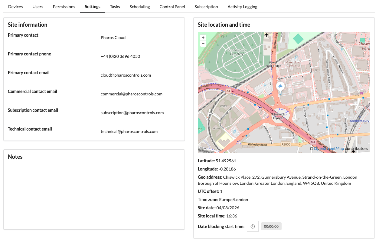Open the OpenStreetMap attribution link

[x=329, y=148]
